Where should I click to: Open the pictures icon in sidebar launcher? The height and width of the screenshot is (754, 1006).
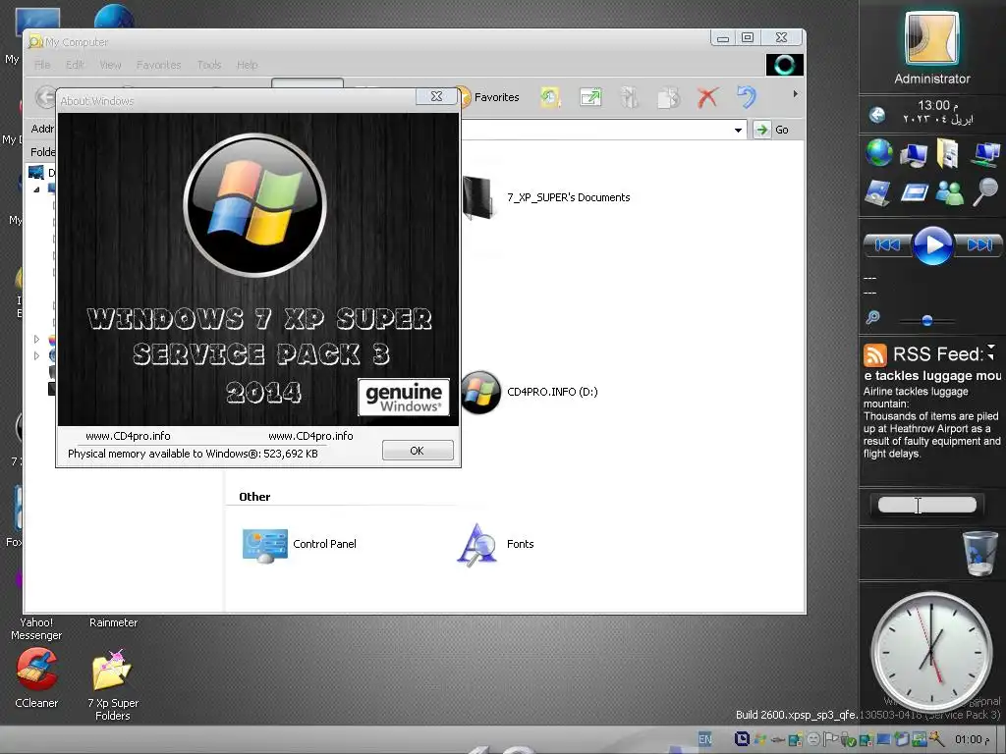coord(877,192)
